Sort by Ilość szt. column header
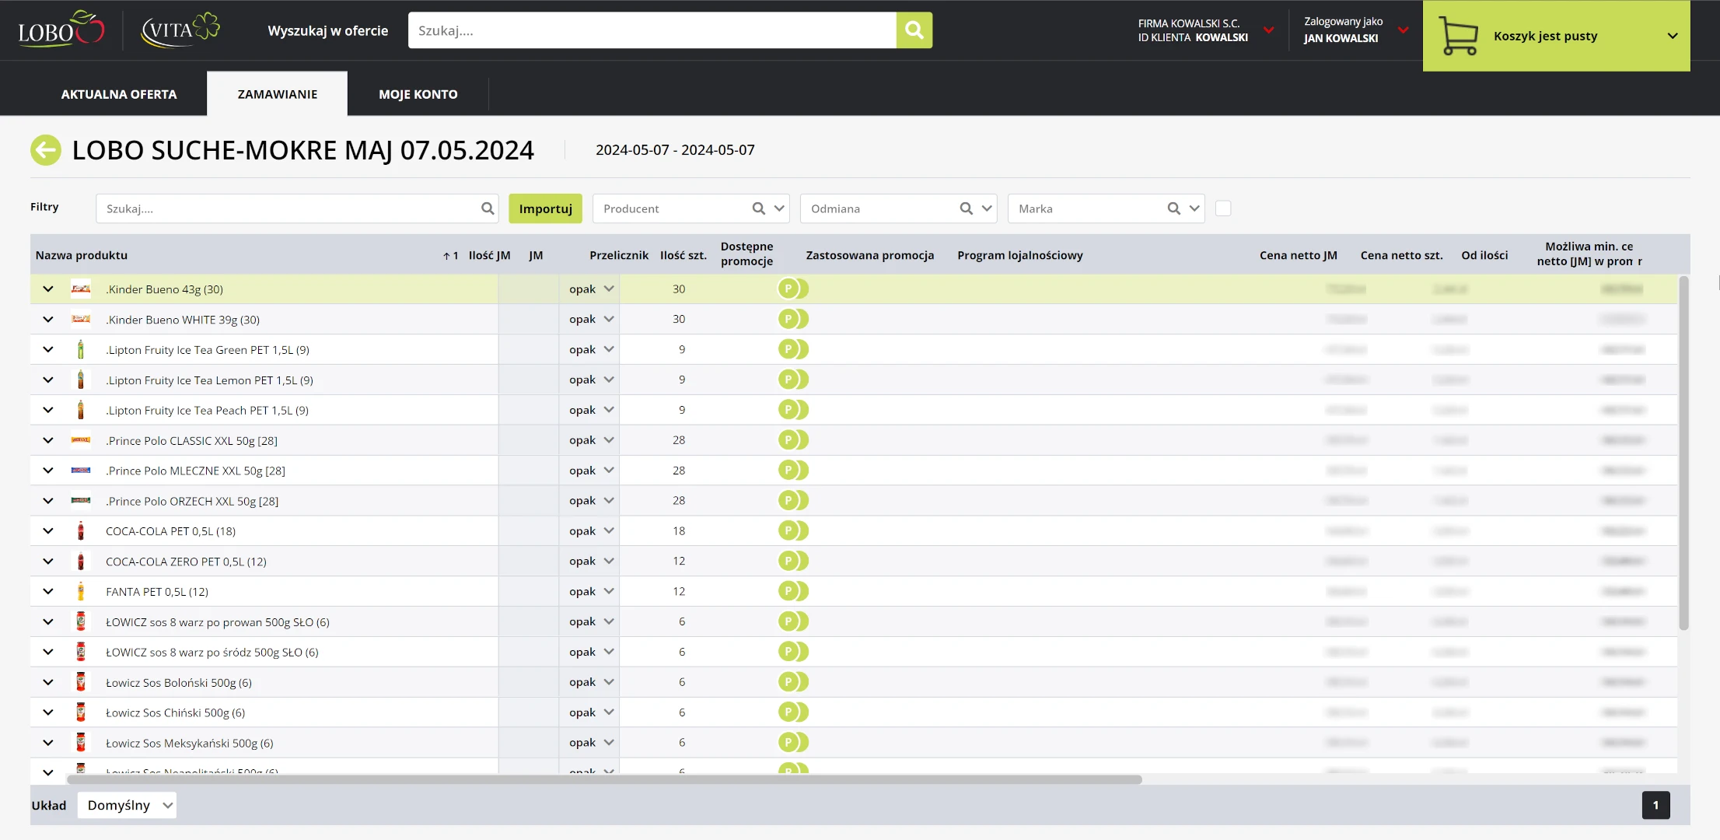 (x=683, y=255)
